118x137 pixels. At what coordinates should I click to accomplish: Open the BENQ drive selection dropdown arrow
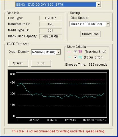tap(99, 5)
